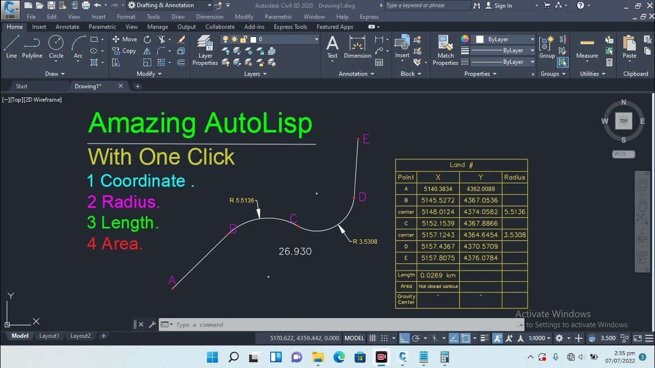Select the Circle tool
This screenshot has height=368, width=655.
point(56,47)
